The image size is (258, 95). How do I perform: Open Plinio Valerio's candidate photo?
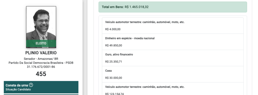pyautogui.click(x=41, y=27)
